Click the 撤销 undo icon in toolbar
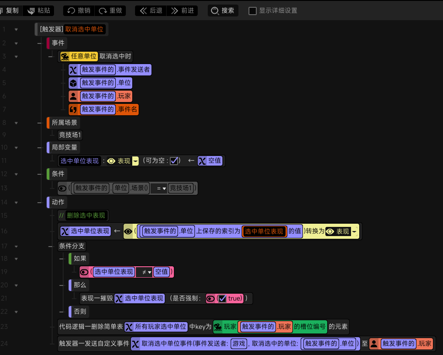 (71, 11)
